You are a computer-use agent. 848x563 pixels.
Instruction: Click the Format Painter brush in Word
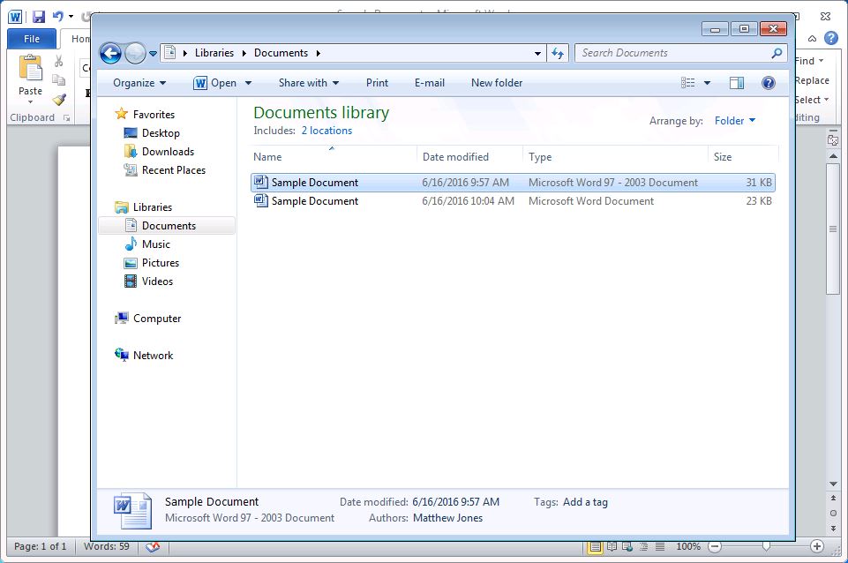(59, 99)
